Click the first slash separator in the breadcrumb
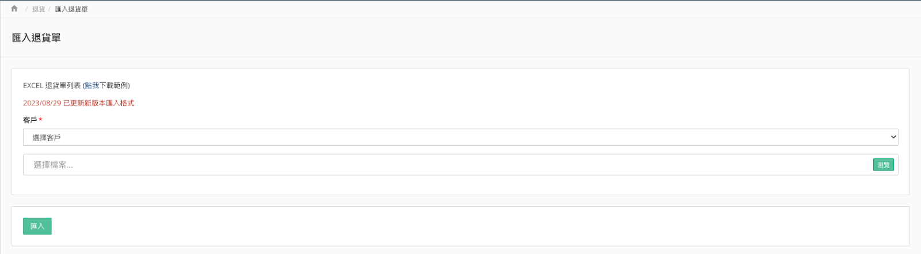Image resolution: width=921 pixels, height=254 pixels. click(26, 9)
